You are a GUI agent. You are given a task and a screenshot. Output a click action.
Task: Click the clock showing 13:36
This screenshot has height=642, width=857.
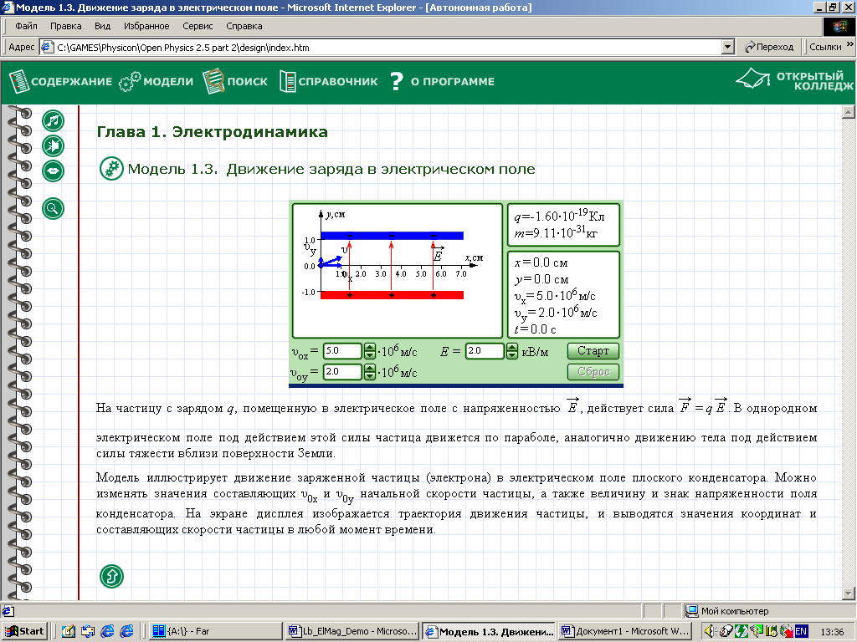tap(832, 632)
